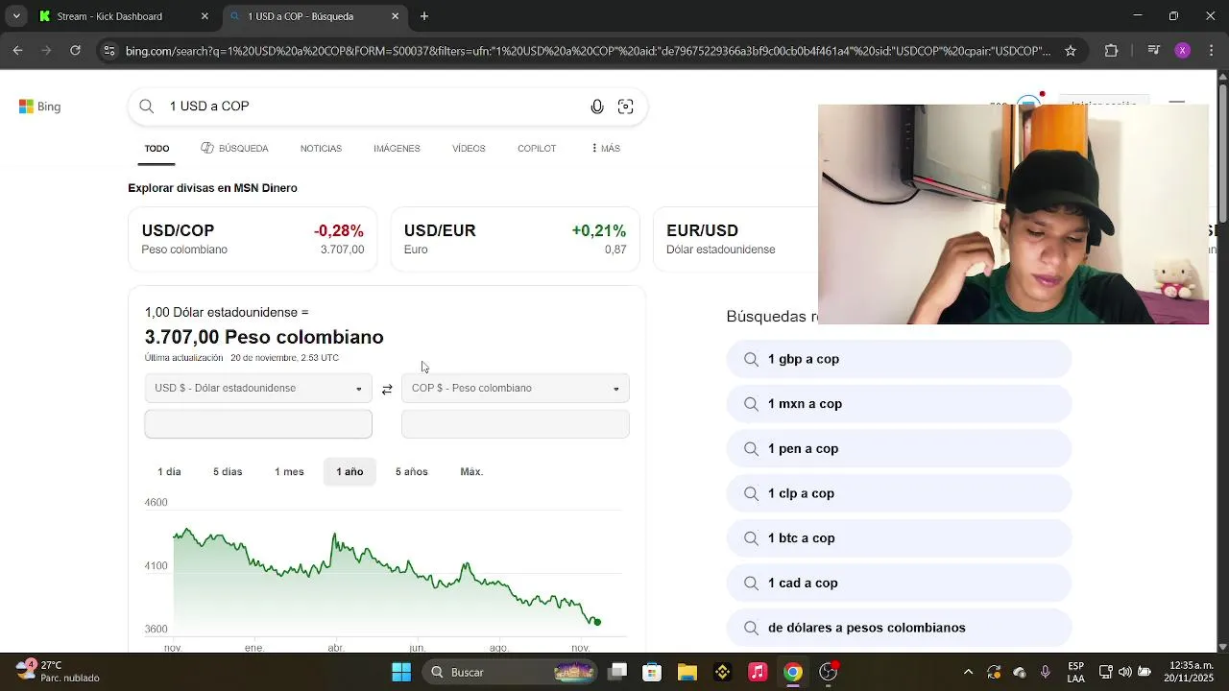Search related query 1 pen a cop

coord(899,449)
